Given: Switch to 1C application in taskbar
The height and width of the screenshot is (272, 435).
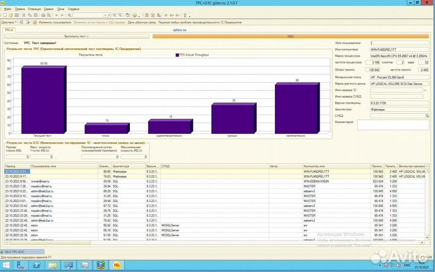Looking at the screenshot, I should click(x=117, y=265).
